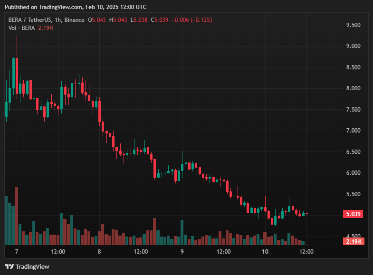Click the red 5.039 current price label
The height and width of the screenshot is (275, 373).
click(x=353, y=214)
